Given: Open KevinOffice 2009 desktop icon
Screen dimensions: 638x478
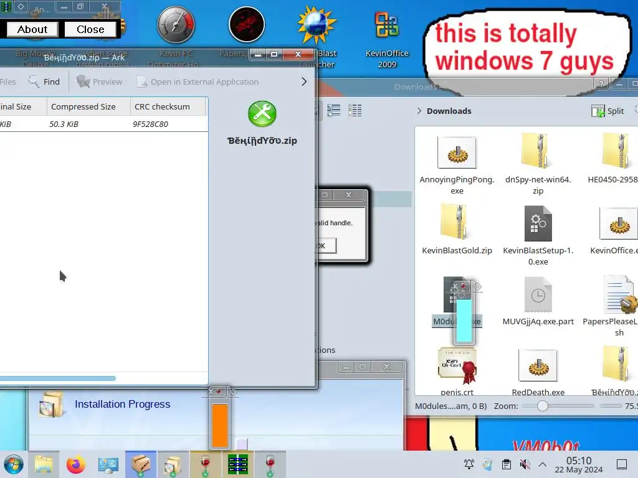Looking at the screenshot, I should pos(386,40).
